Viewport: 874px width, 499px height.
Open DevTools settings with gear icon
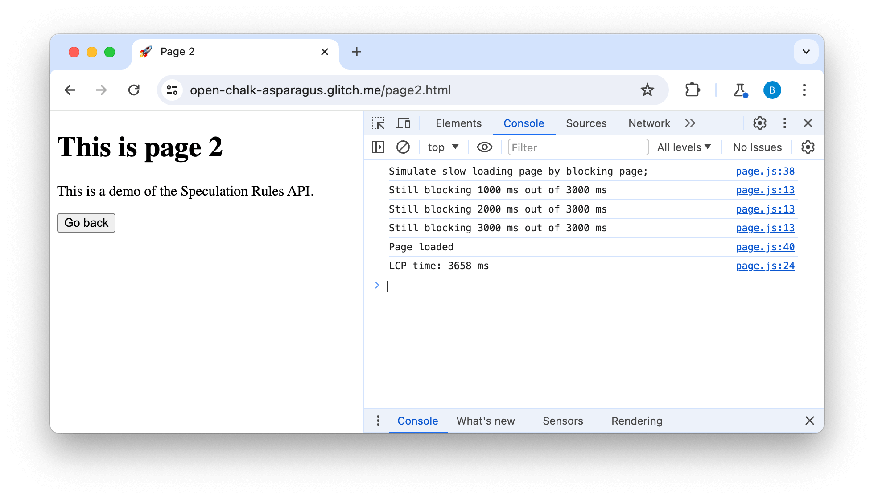pos(760,123)
